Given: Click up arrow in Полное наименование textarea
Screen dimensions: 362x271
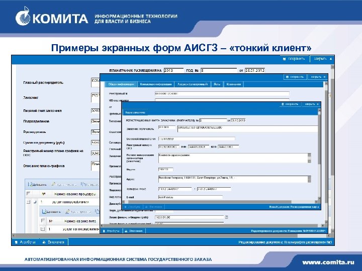Looking at the screenshot, I should (x=309, y=155).
